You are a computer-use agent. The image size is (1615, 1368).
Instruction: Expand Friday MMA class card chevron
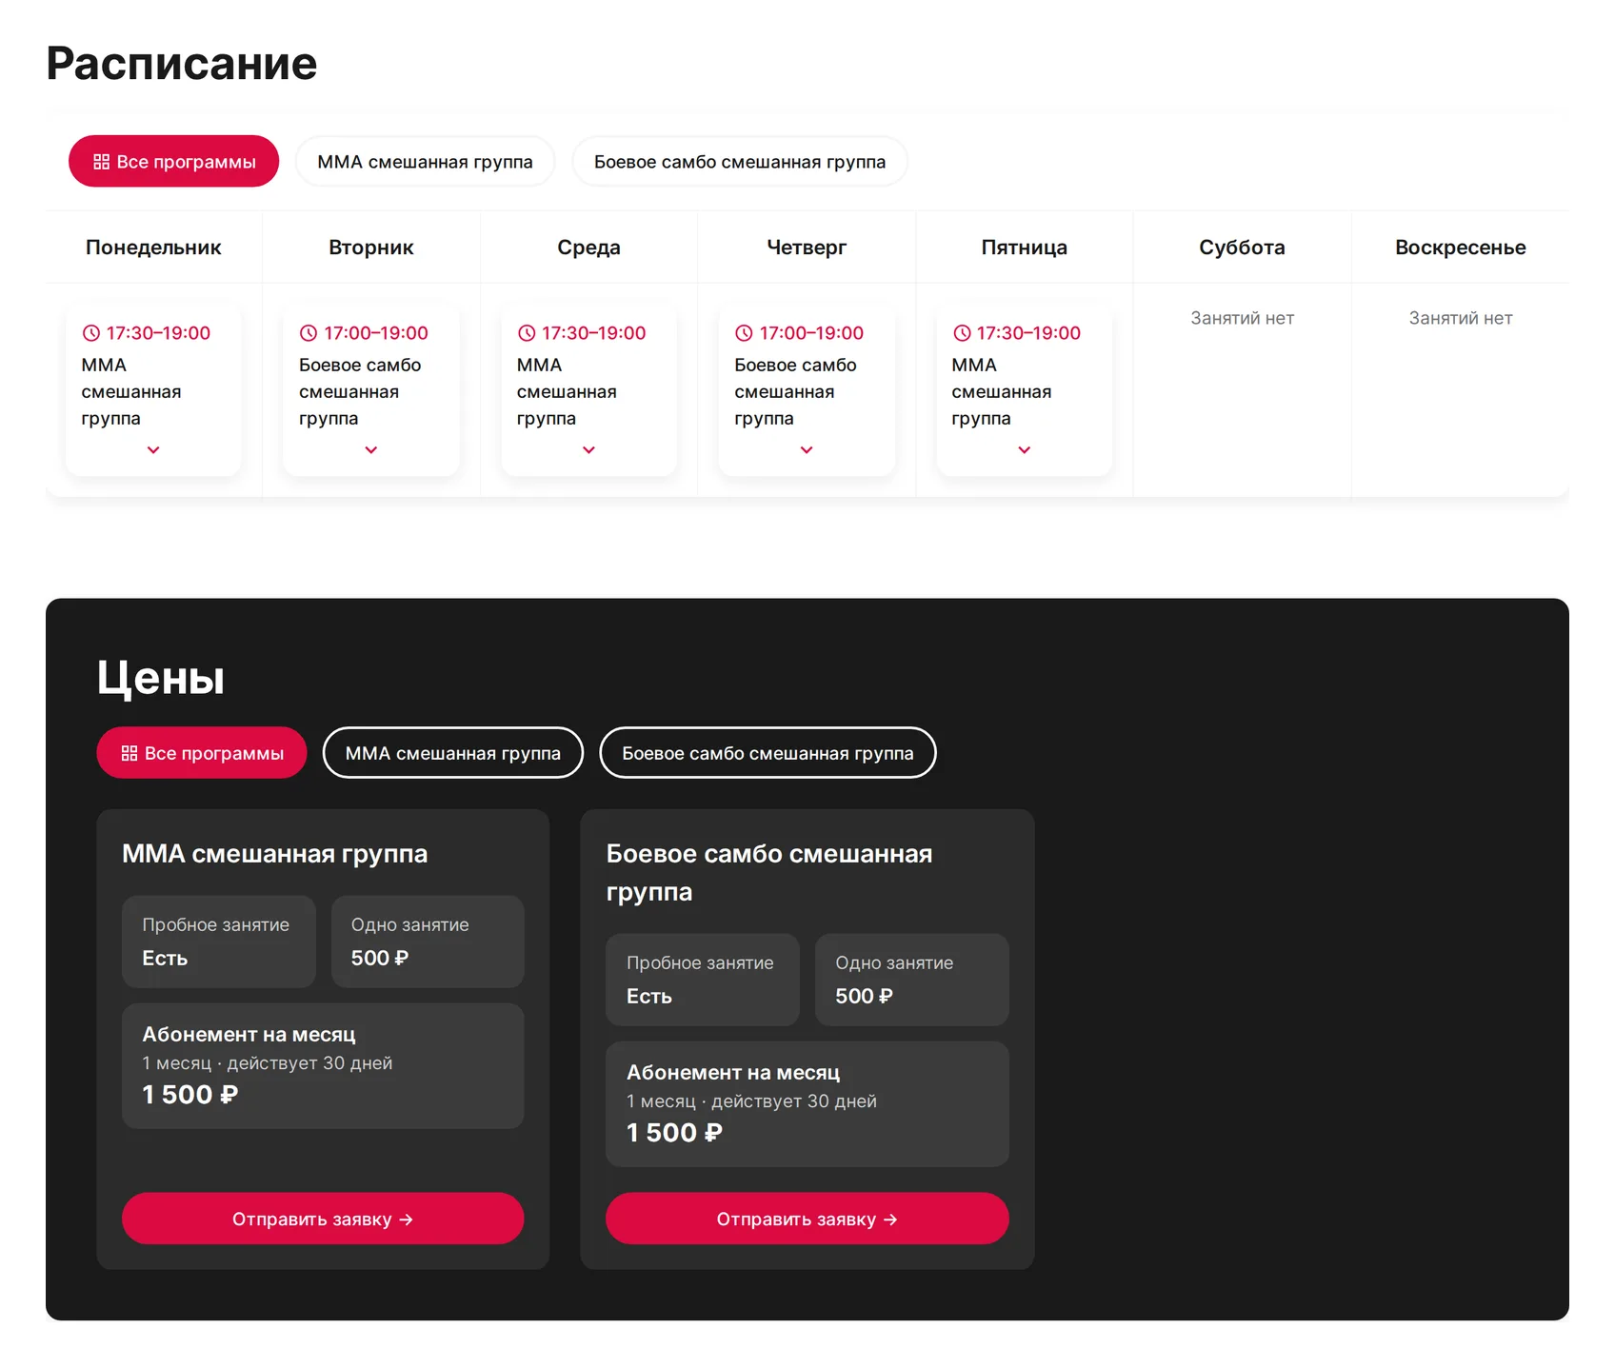click(1025, 449)
